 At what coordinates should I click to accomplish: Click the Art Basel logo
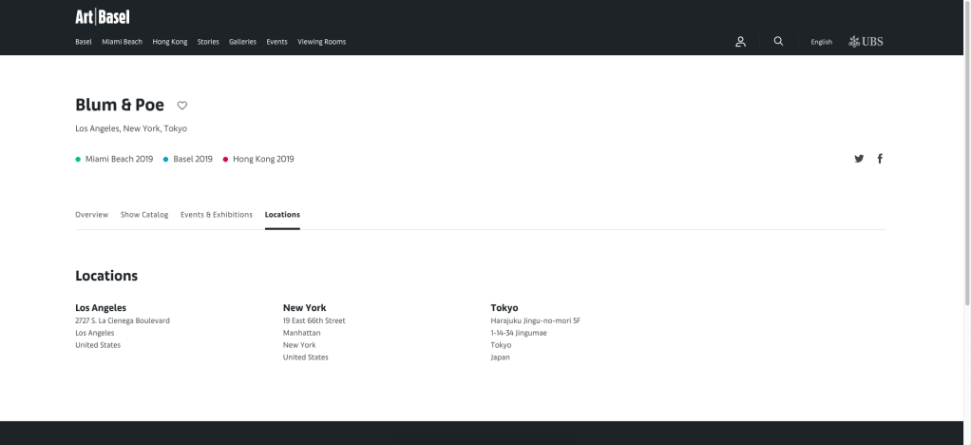(103, 17)
